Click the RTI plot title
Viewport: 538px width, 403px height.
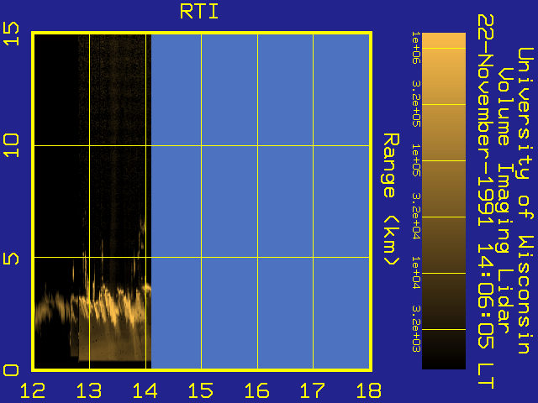199,12
